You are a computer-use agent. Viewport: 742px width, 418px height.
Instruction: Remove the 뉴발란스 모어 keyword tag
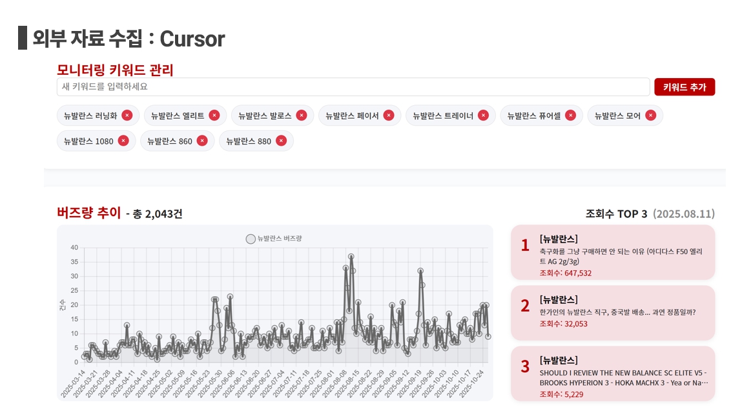[650, 115]
